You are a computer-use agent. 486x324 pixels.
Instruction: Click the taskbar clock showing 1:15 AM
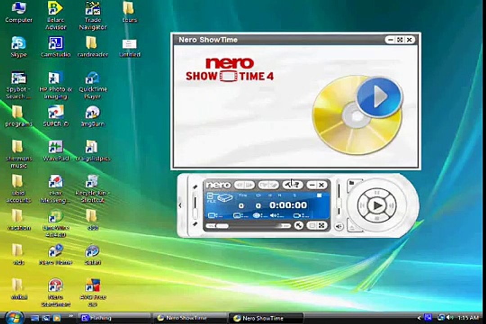(468, 318)
